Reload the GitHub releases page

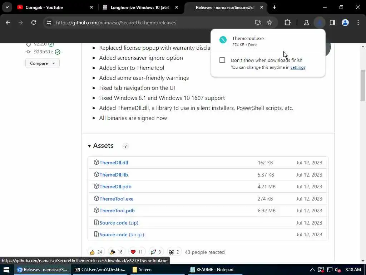[34, 23]
